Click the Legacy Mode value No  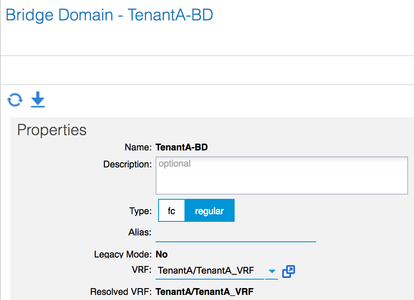click(162, 255)
